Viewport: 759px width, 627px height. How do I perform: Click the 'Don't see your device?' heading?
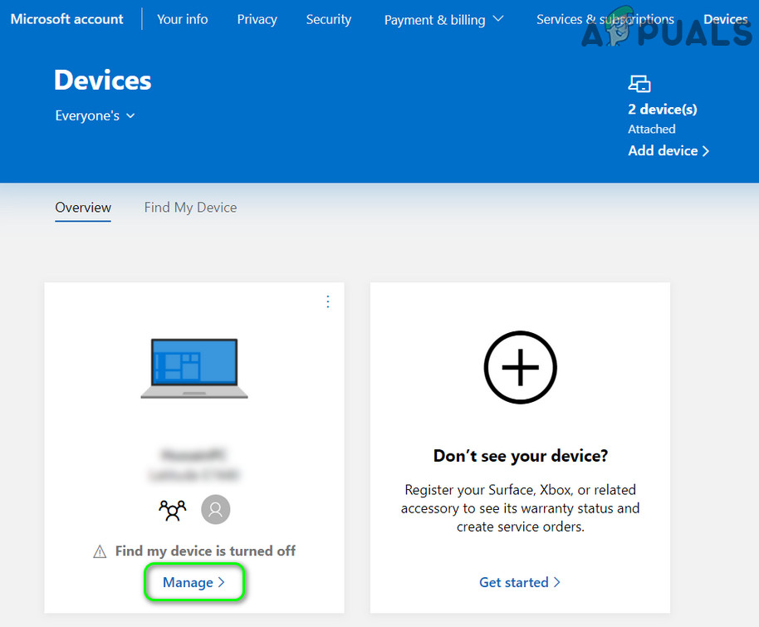point(521,456)
